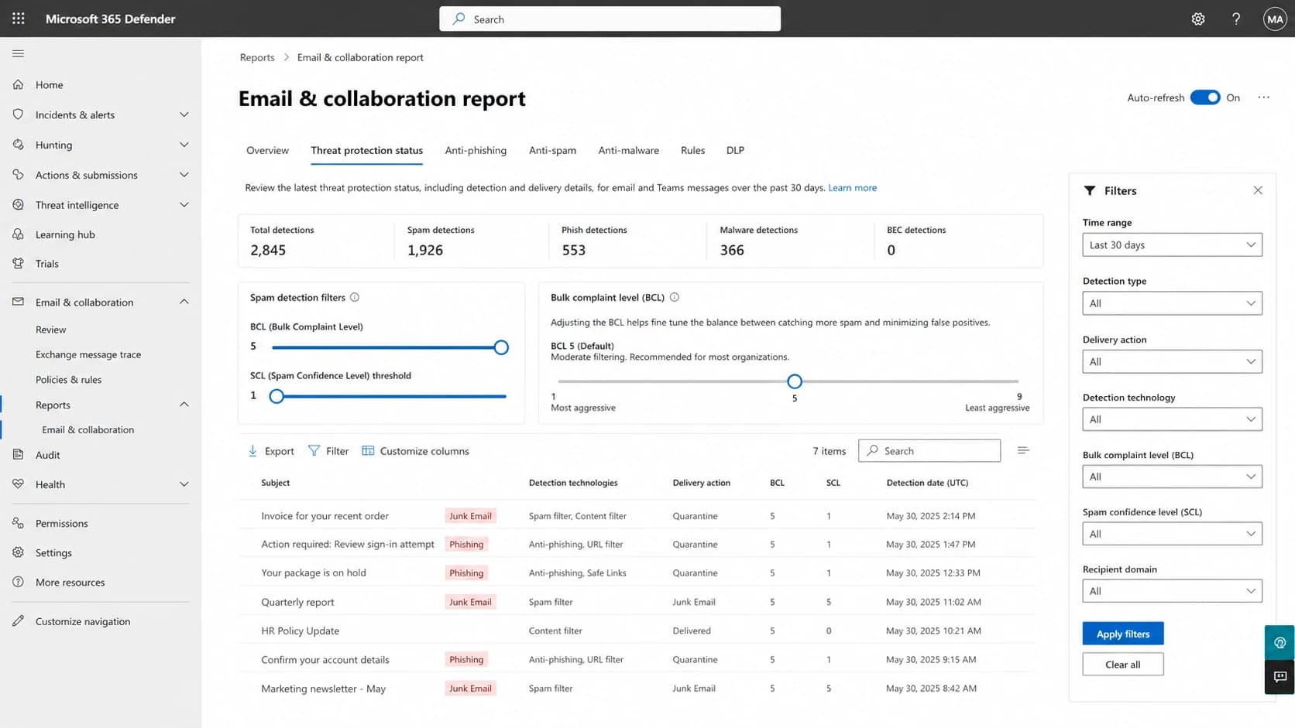This screenshot has height=728, width=1295.
Task: Click Customize columns button
Action: click(x=415, y=451)
